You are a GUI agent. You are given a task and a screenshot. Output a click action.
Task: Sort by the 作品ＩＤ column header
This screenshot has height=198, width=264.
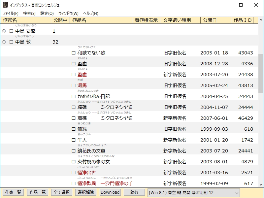[242, 20]
